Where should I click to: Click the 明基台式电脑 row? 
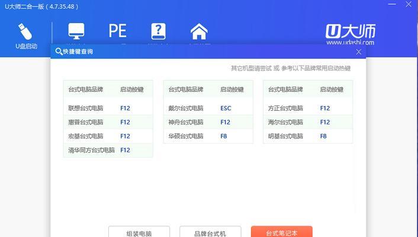click(308, 136)
